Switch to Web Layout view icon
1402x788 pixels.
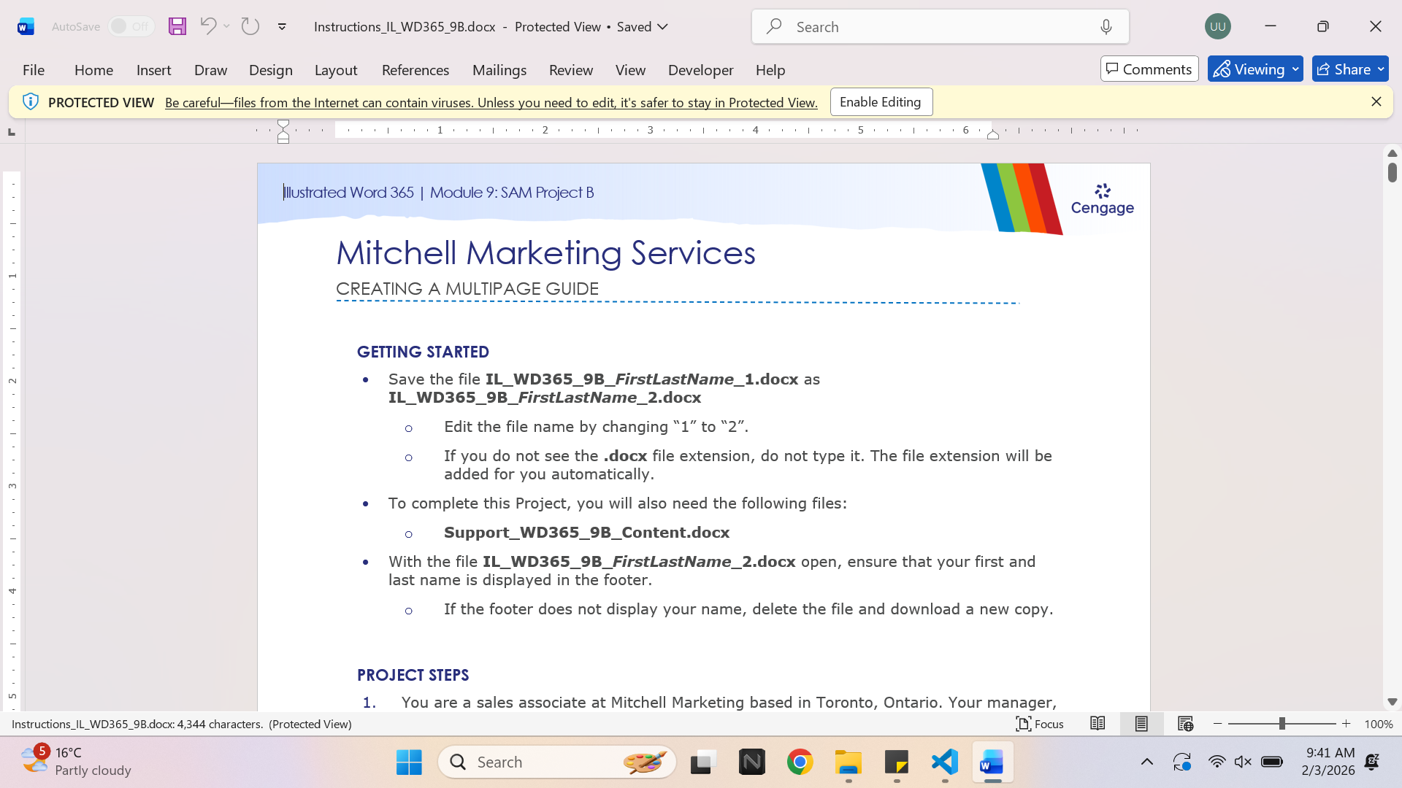pyautogui.click(x=1185, y=724)
